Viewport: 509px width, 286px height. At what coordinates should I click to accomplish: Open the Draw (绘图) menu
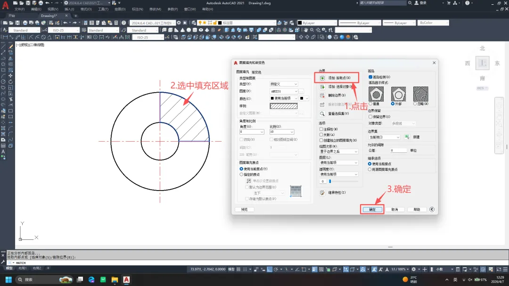120,9
